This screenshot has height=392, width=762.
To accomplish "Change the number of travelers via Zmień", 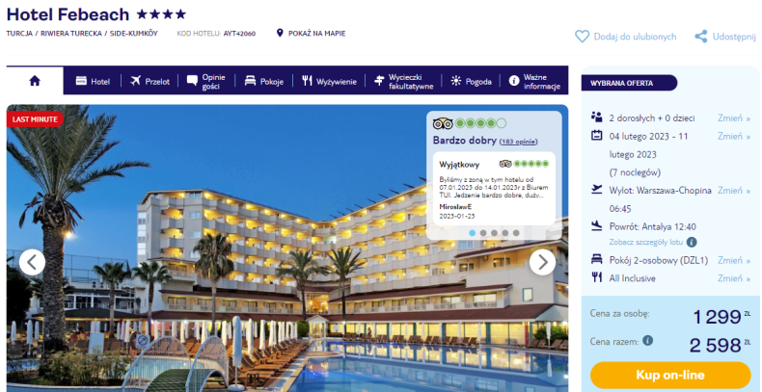I will (x=734, y=118).
